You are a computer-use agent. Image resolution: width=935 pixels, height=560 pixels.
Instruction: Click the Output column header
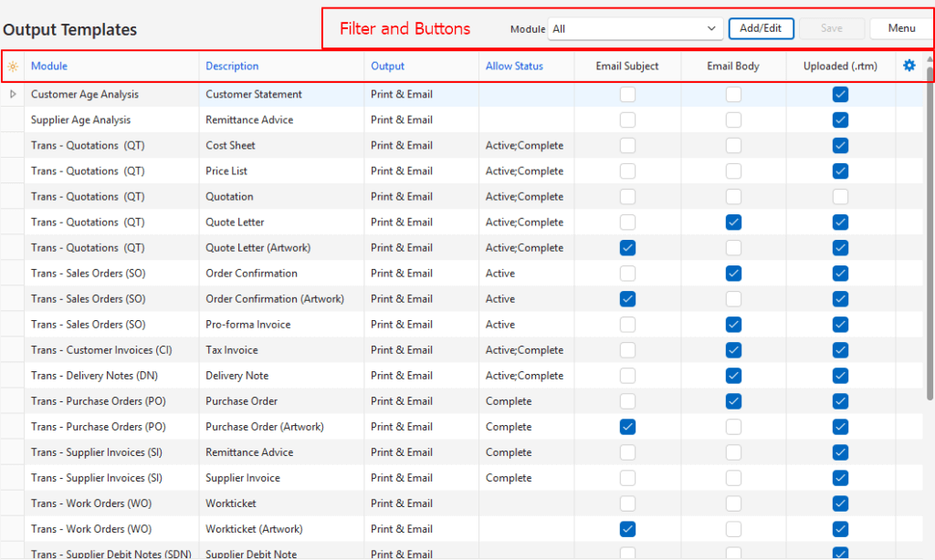(x=387, y=66)
